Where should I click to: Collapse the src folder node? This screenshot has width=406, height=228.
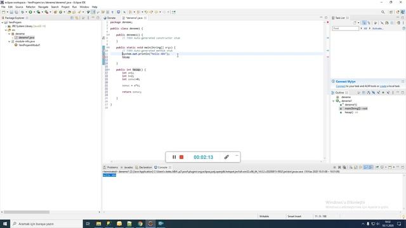[x=6, y=30]
